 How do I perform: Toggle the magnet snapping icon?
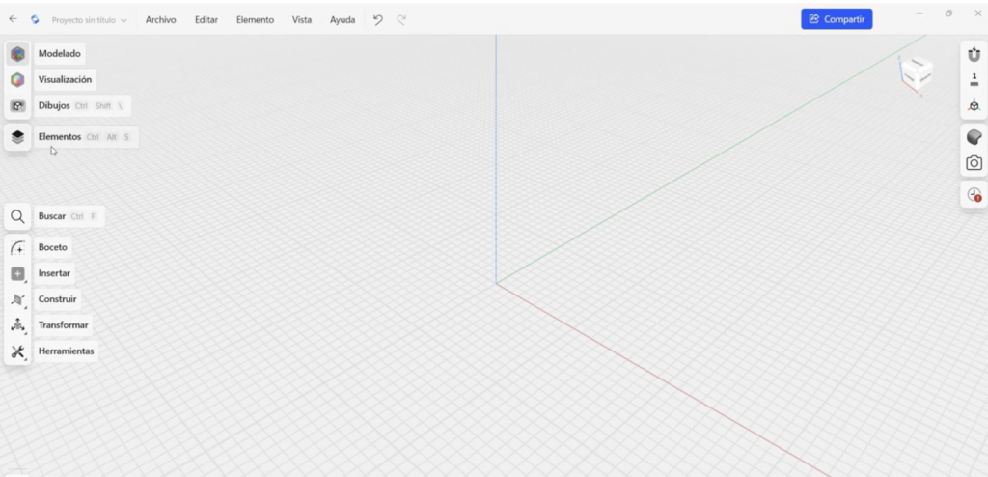(x=974, y=54)
